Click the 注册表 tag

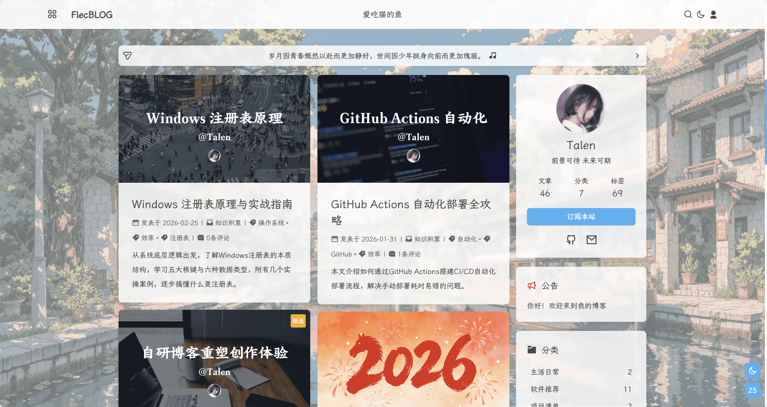(x=179, y=238)
